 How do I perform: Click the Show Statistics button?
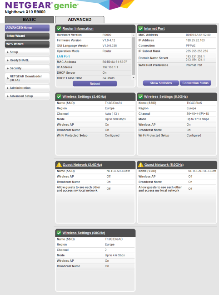point(161,83)
